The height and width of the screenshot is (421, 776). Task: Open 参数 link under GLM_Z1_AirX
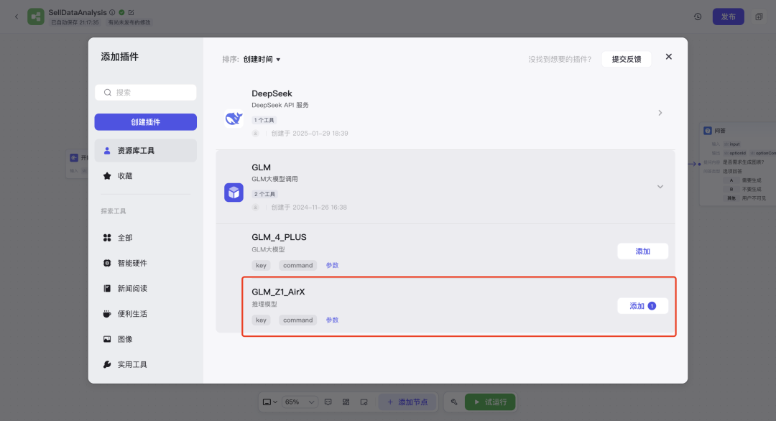pyautogui.click(x=332, y=320)
